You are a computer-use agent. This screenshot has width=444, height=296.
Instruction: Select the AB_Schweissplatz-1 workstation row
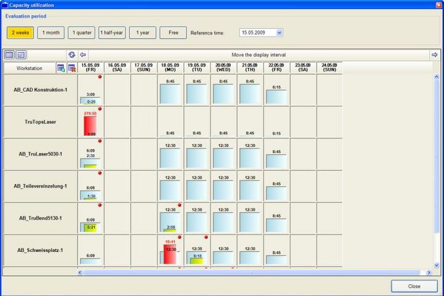click(x=40, y=250)
